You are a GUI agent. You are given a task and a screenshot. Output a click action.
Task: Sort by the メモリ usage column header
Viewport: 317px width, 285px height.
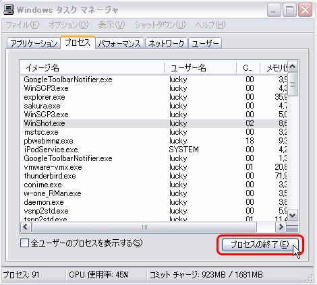(274, 67)
